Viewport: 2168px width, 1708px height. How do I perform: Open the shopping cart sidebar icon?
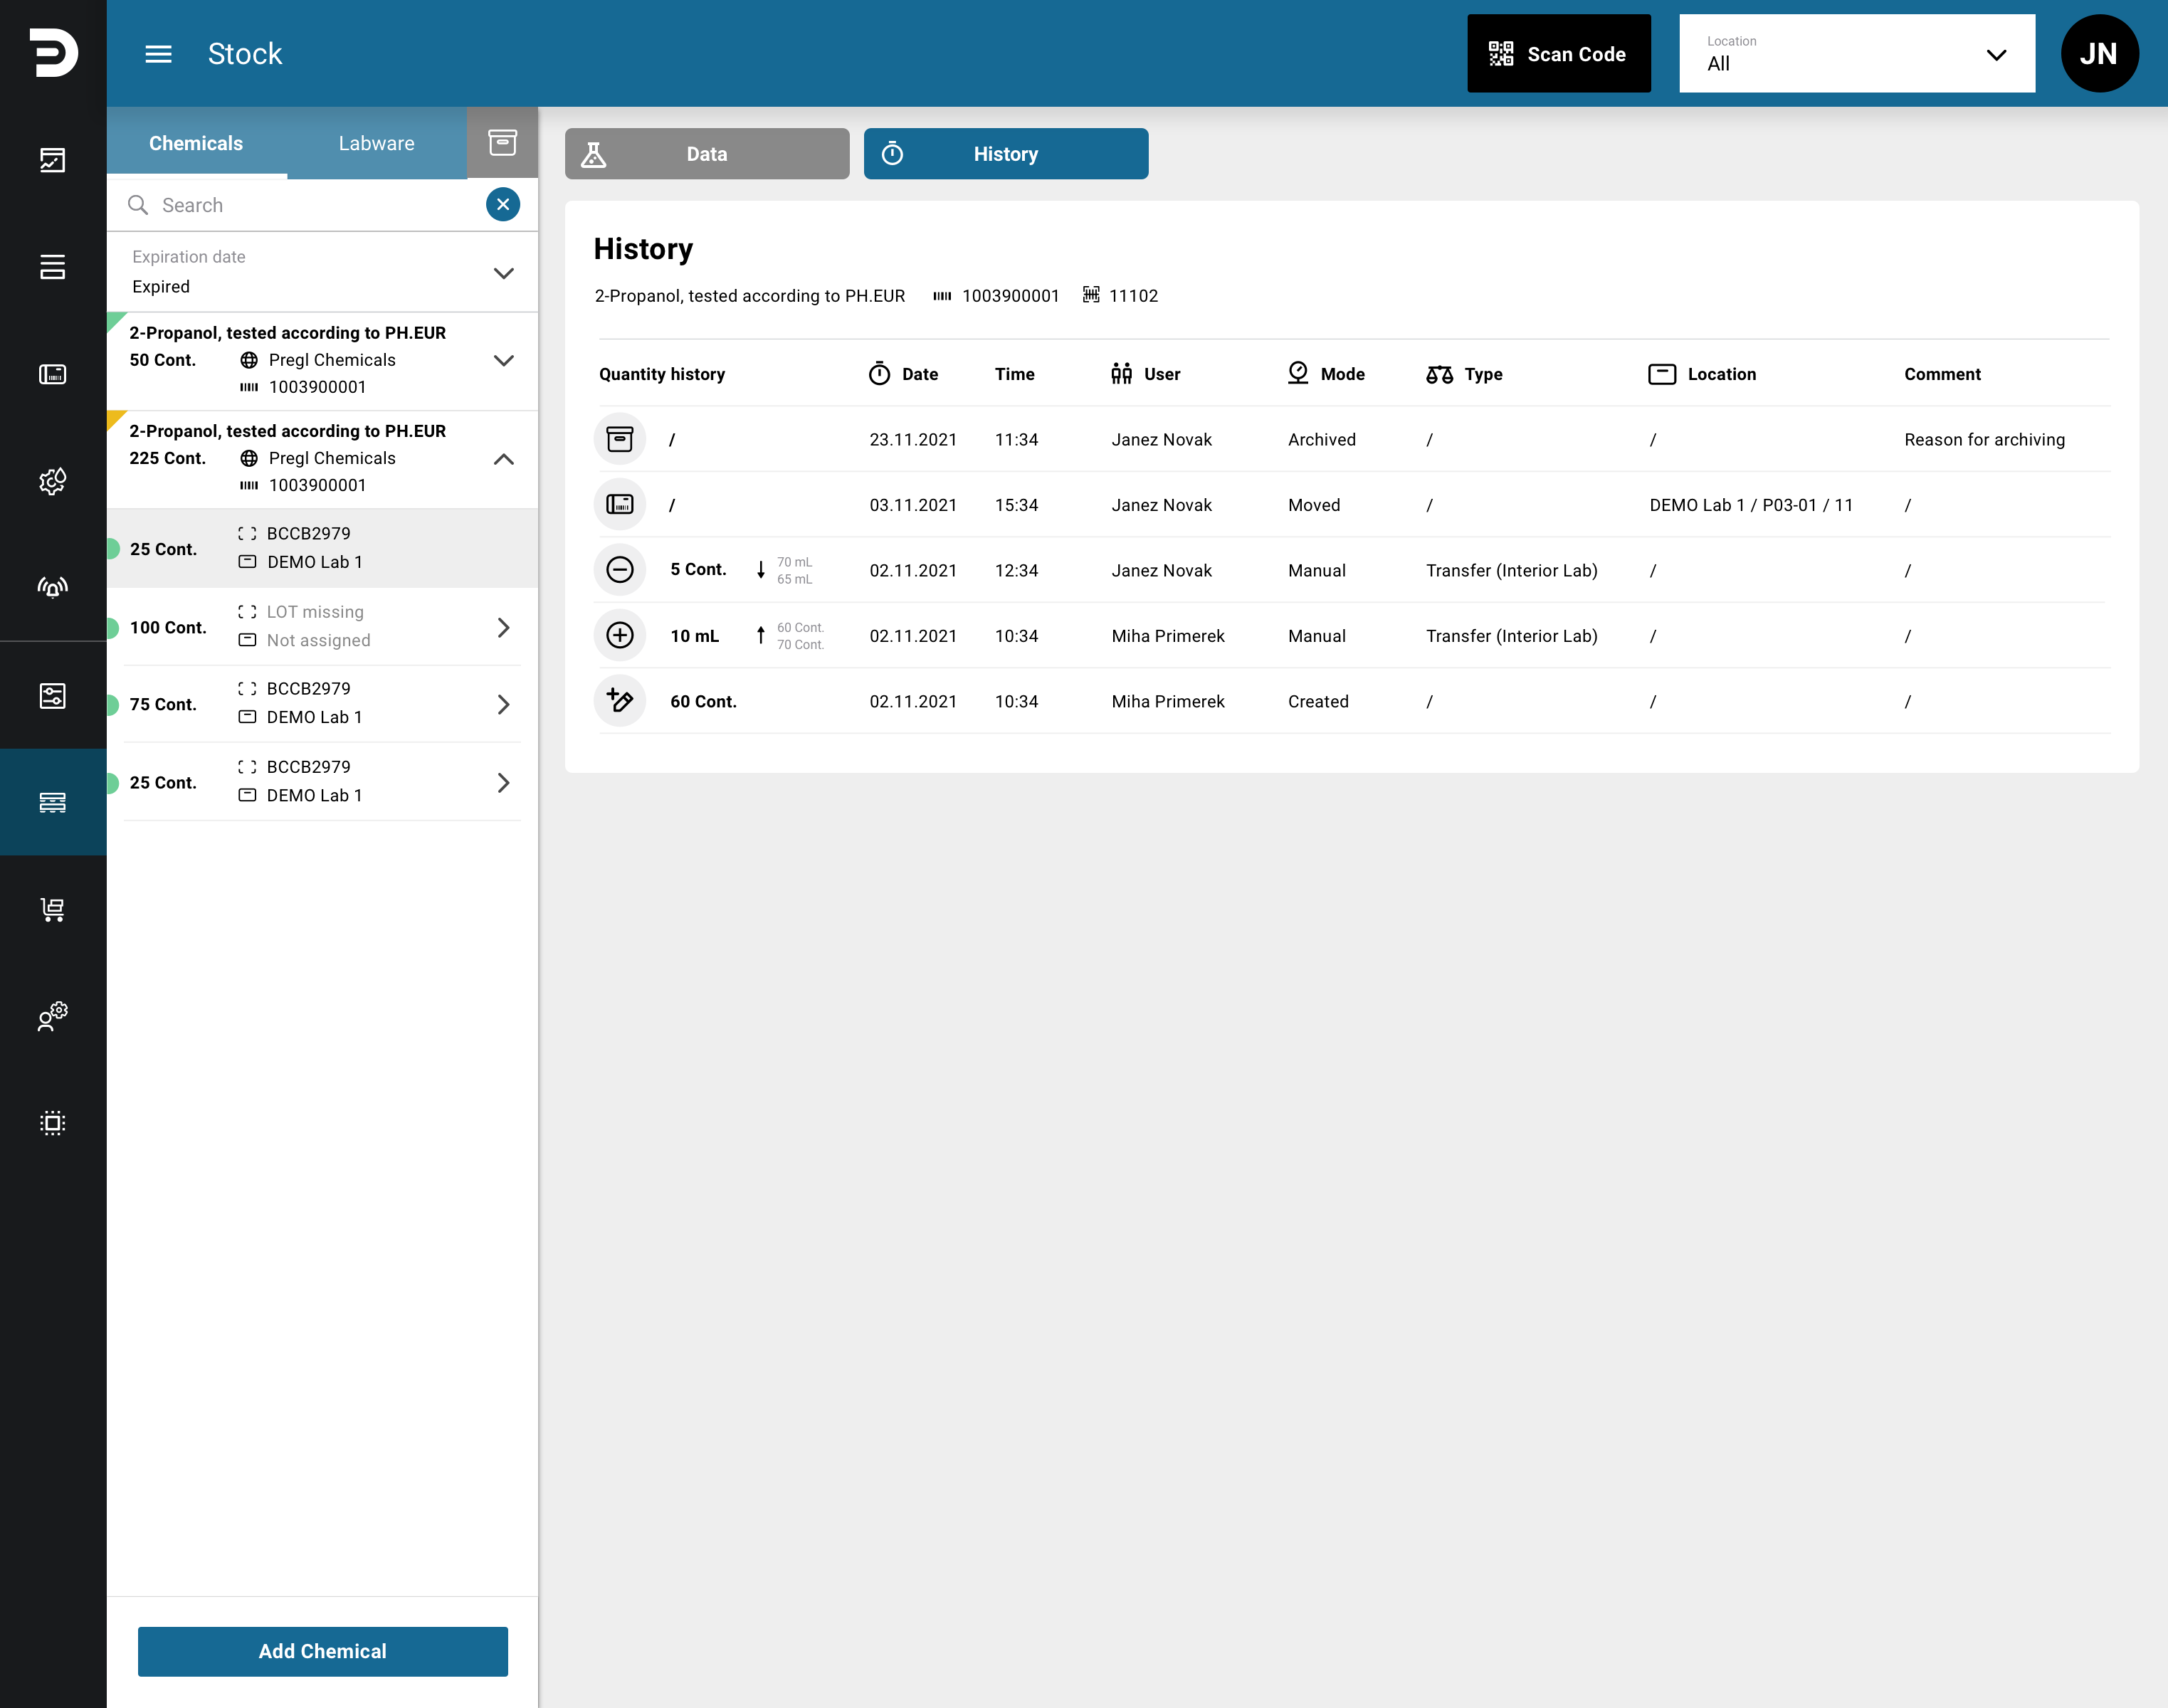click(x=53, y=909)
